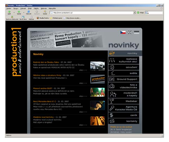The width and height of the screenshot is (169, 142).
Task: Select the novinky item marked NEW
Action: pos(125,53)
